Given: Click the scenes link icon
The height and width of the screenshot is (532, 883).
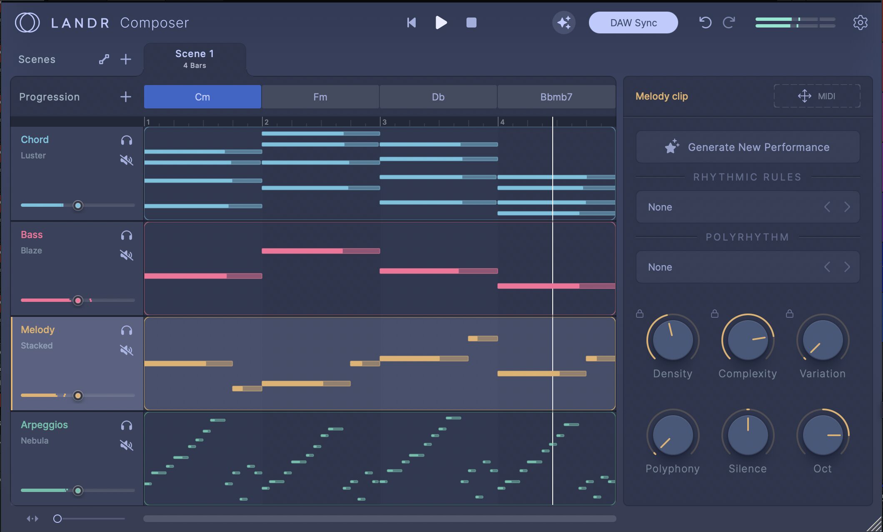Looking at the screenshot, I should [104, 59].
